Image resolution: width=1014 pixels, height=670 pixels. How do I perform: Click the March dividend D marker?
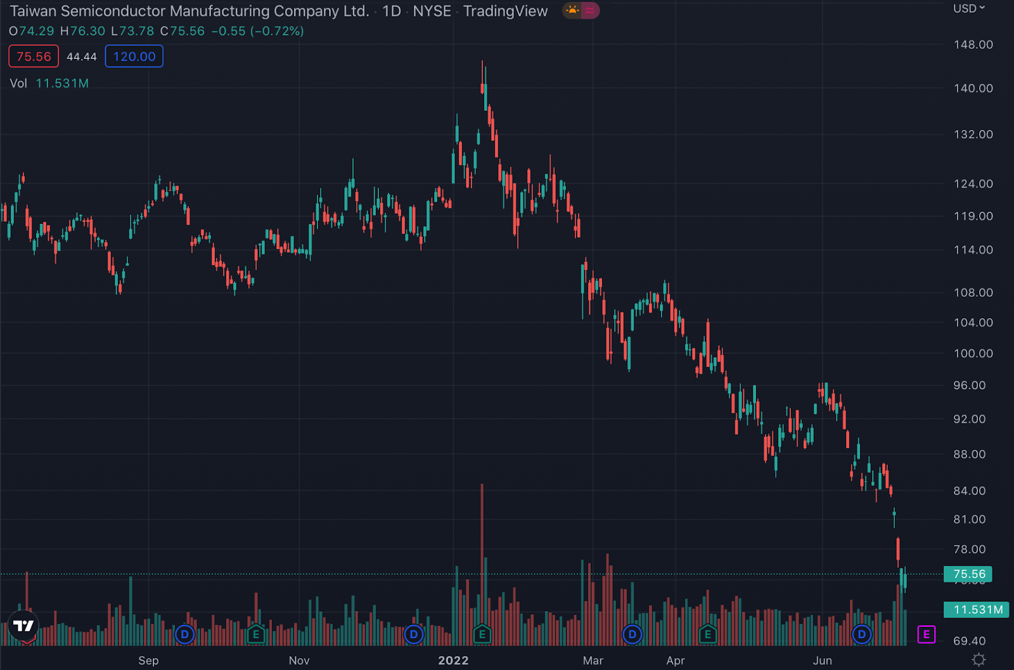click(x=632, y=634)
